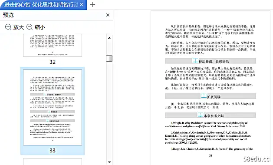Click the thumbnail scrollbar down arrow
Image resolution: width=273 pixels, height=165 pixels.
tap(109, 162)
